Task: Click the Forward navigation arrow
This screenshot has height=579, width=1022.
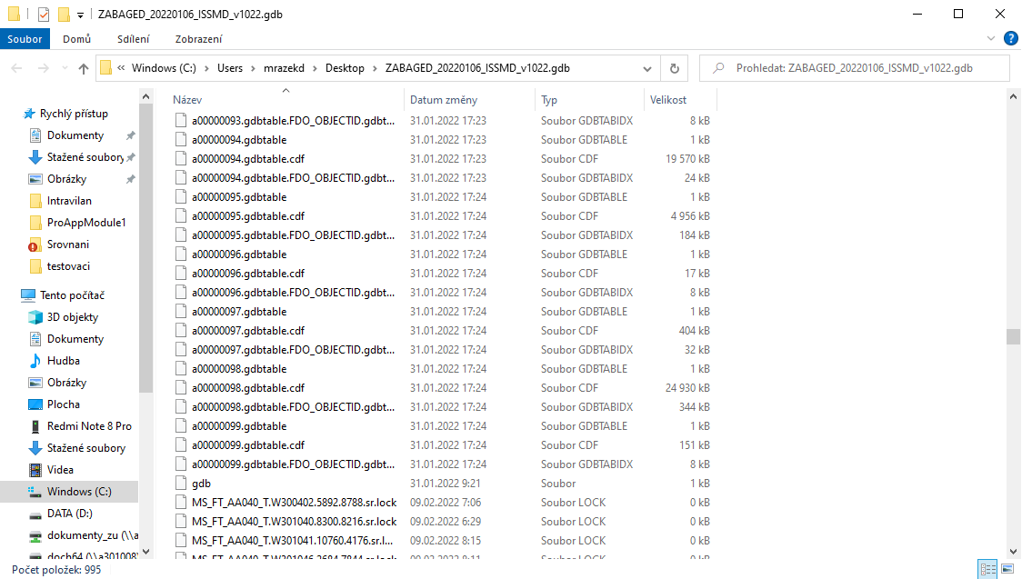Action: [x=43, y=68]
